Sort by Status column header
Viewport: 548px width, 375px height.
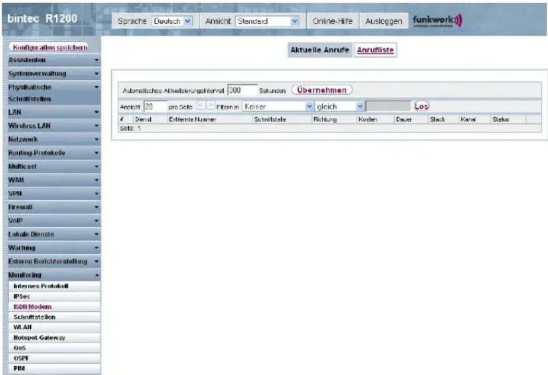tap(501, 120)
